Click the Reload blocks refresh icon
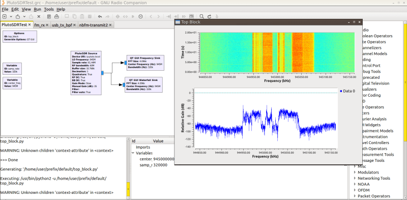Screen dimensions: 407x200 tap(209, 16)
